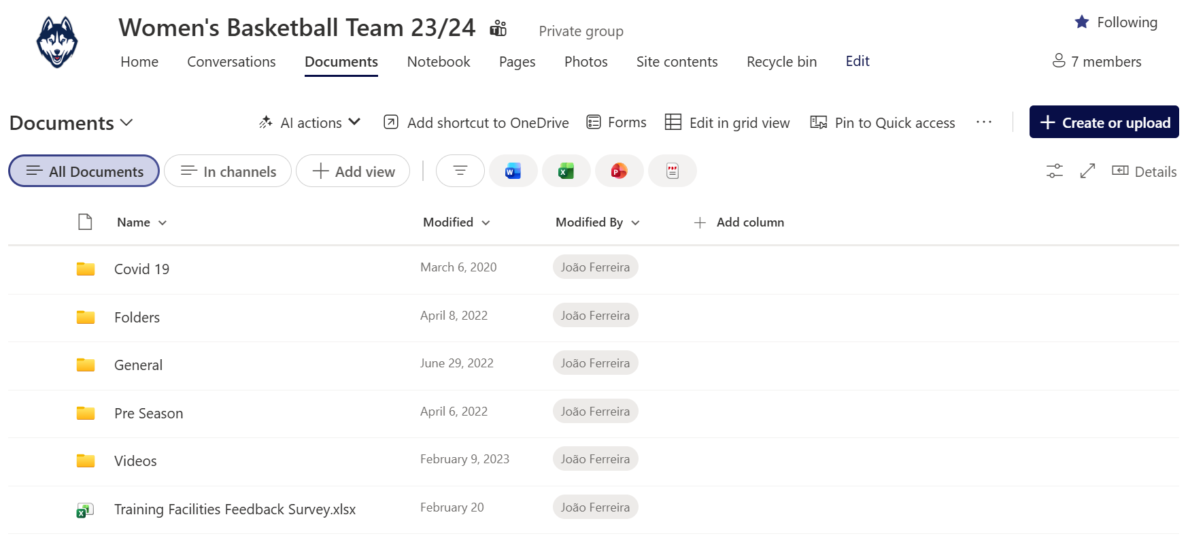Switch to the Notebook tab
Viewport: 1188px width, 551px height.
[438, 62]
